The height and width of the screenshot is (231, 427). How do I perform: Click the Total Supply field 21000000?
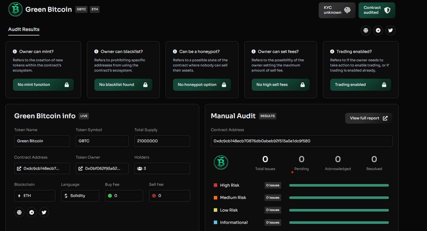click(162, 141)
